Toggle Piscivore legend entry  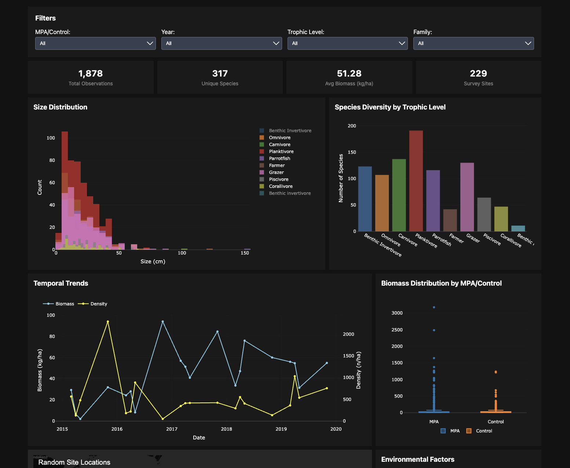[x=278, y=179]
